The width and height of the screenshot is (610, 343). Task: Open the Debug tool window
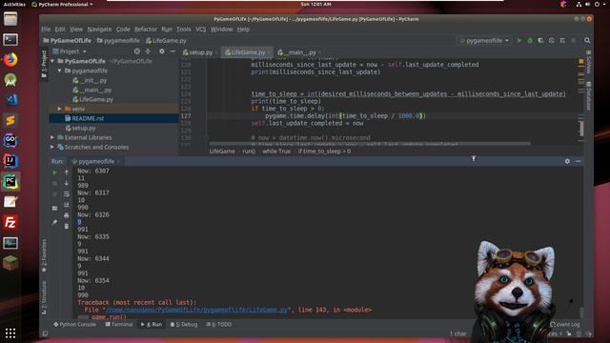(x=184, y=324)
